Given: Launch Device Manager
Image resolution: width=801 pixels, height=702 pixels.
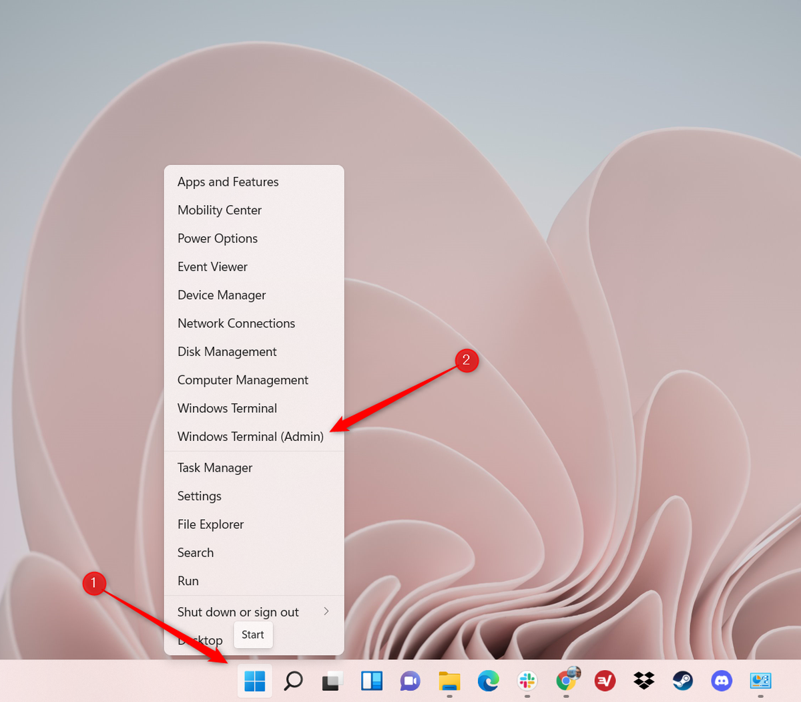Looking at the screenshot, I should point(254,295).
